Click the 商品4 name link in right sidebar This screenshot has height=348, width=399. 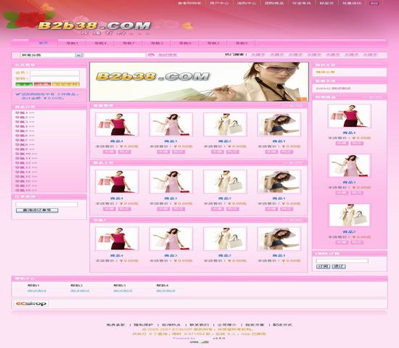click(350, 133)
